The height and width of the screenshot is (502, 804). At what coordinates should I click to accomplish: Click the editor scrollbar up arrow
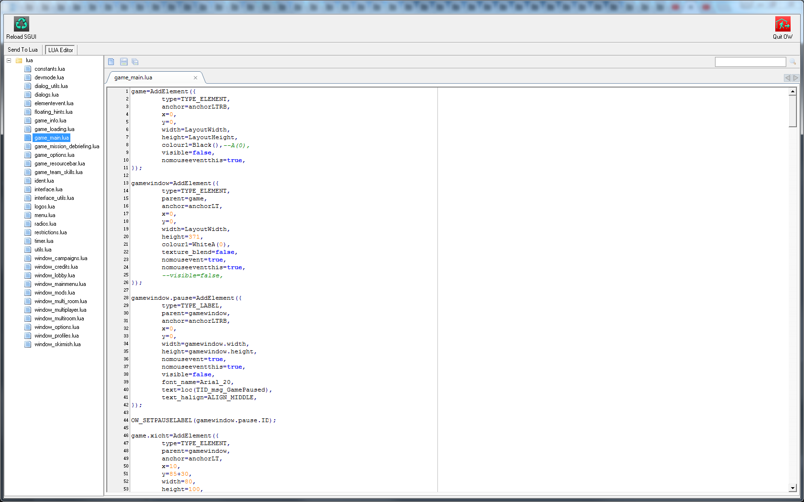[x=793, y=91]
